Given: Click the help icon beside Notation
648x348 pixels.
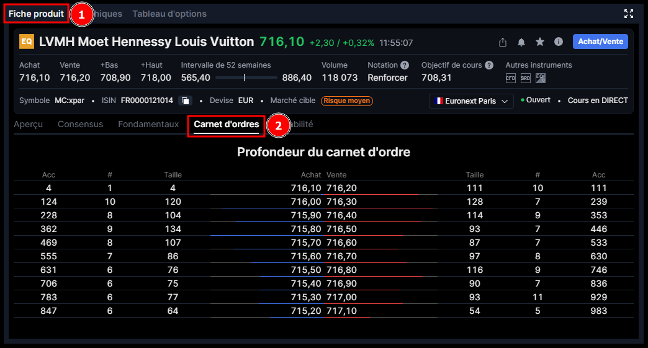Looking at the screenshot, I should pyautogui.click(x=405, y=65).
